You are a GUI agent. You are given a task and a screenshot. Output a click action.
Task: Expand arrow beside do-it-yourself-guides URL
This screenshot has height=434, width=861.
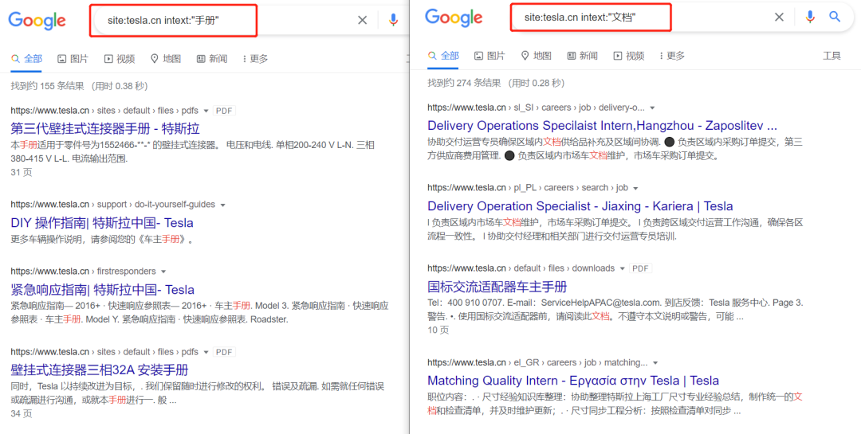click(223, 205)
